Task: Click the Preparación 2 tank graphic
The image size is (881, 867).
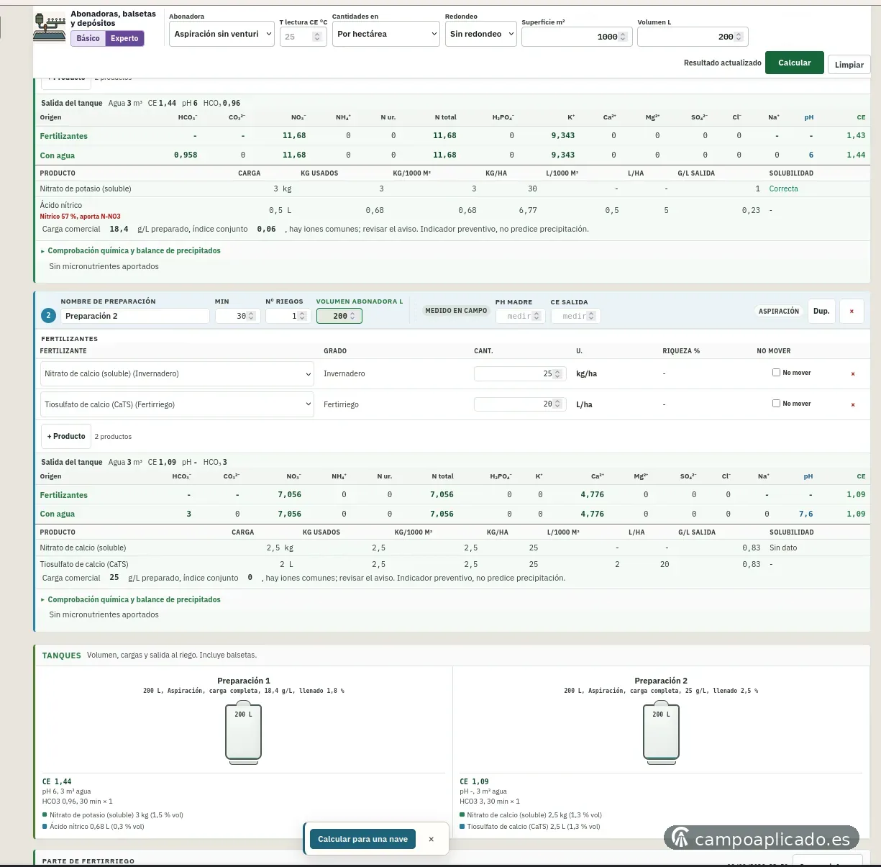Action: [x=661, y=732]
